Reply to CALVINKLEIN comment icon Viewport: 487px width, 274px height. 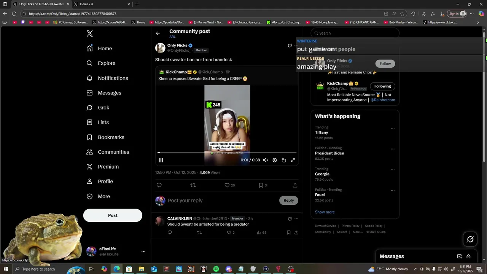170,233
